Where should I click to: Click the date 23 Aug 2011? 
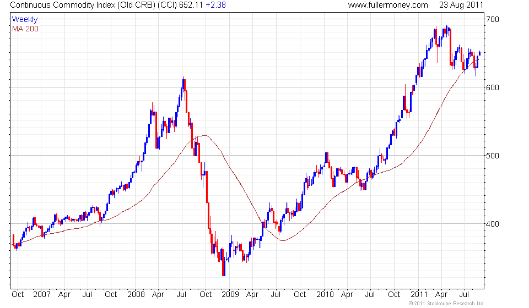tap(461, 5)
